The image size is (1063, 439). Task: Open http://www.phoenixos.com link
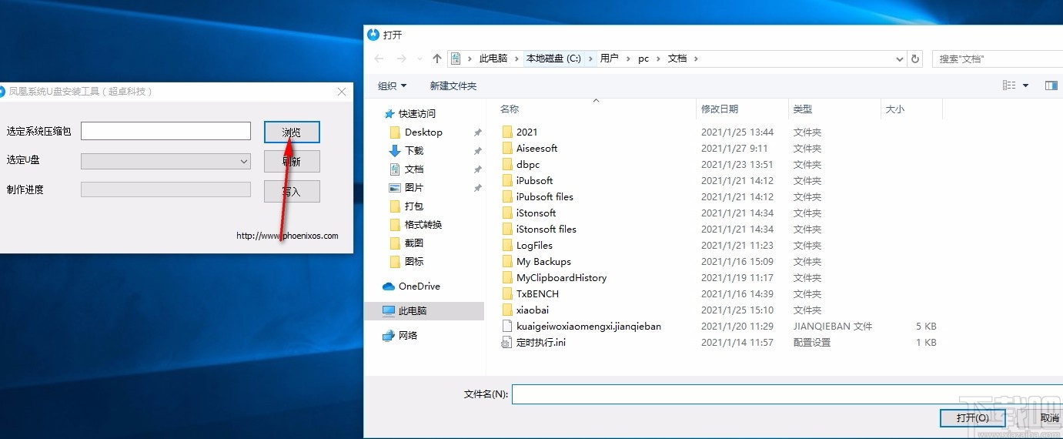tap(287, 236)
